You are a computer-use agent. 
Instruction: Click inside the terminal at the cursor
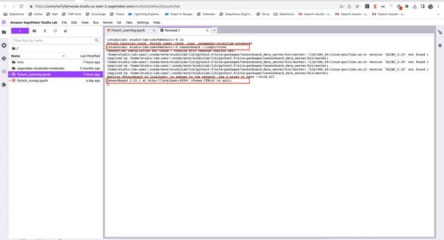(108, 84)
